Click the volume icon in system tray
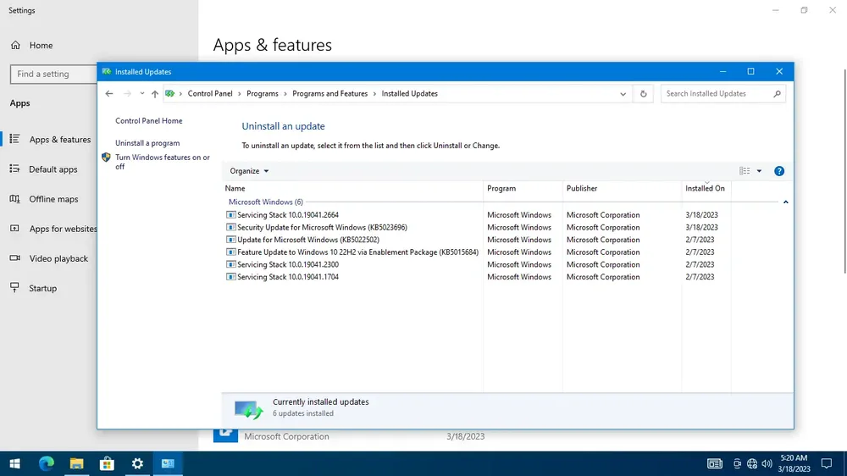 [x=767, y=463]
